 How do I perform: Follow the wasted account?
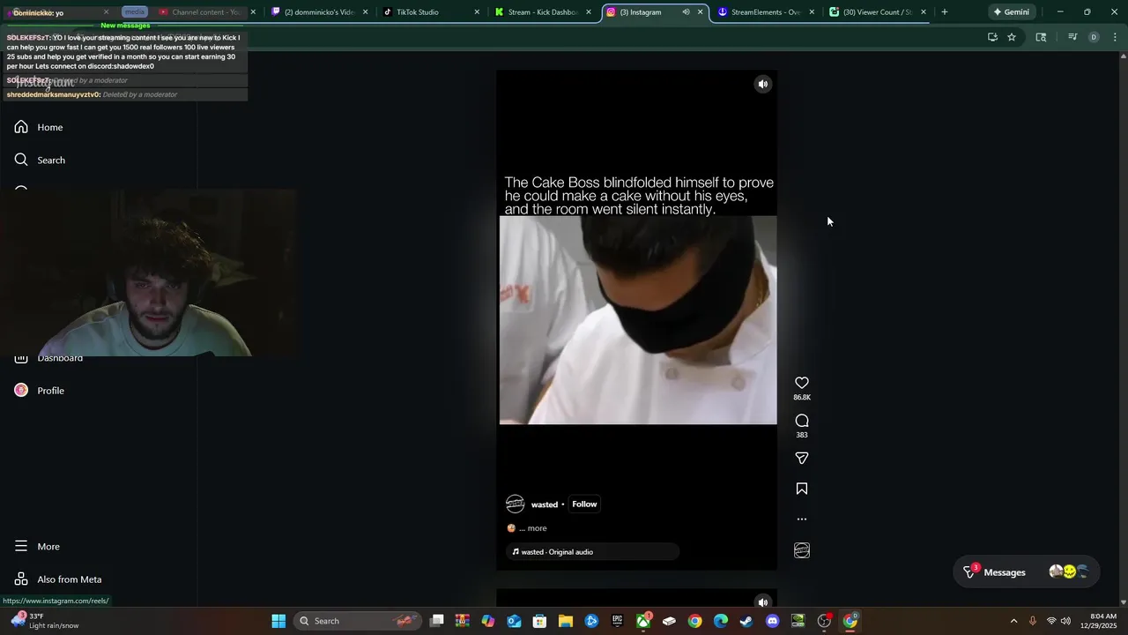(x=584, y=504)
